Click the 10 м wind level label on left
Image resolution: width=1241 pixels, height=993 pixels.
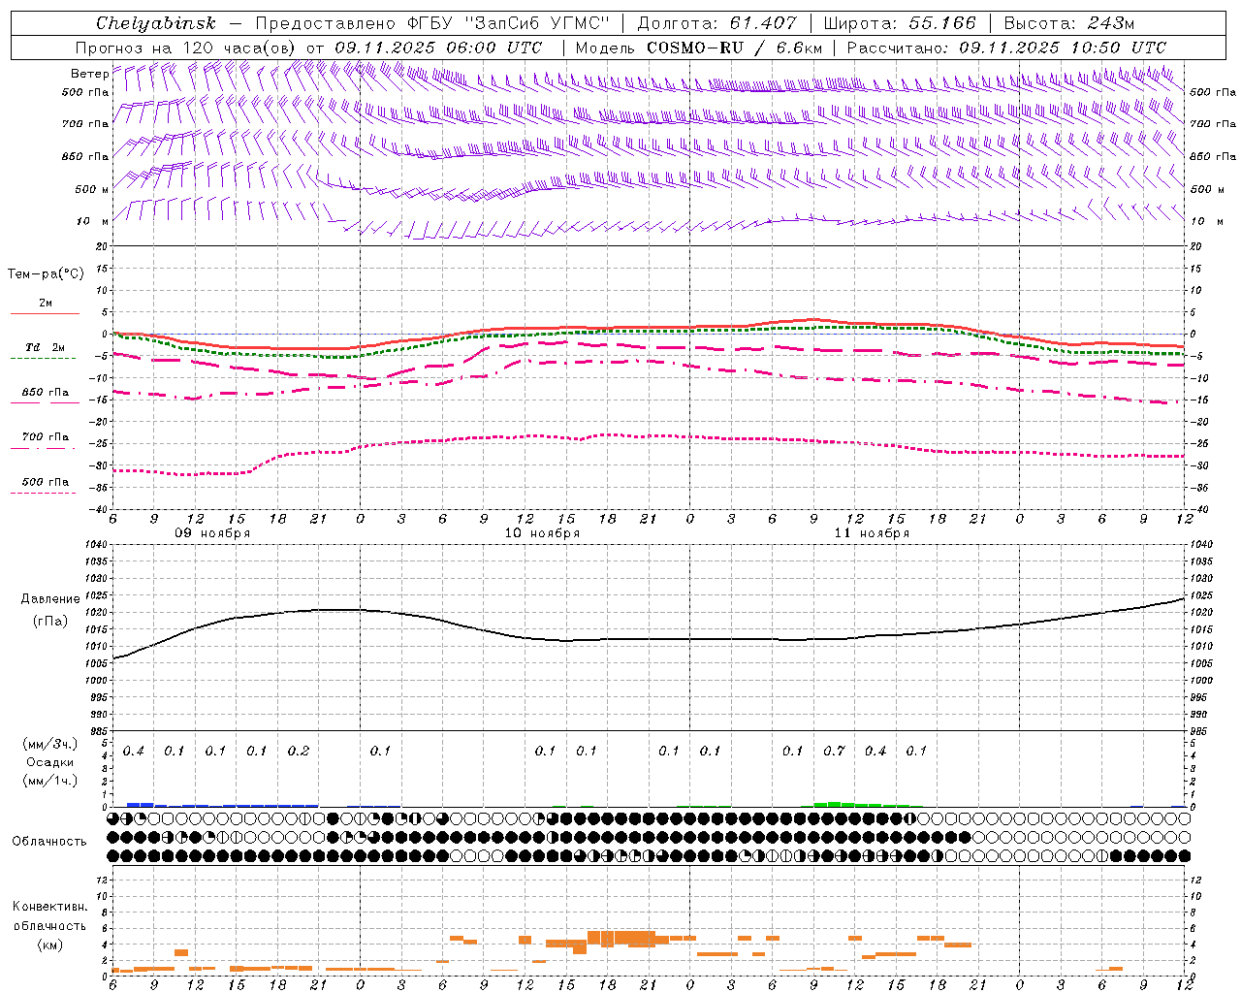[x=93, y=222]
